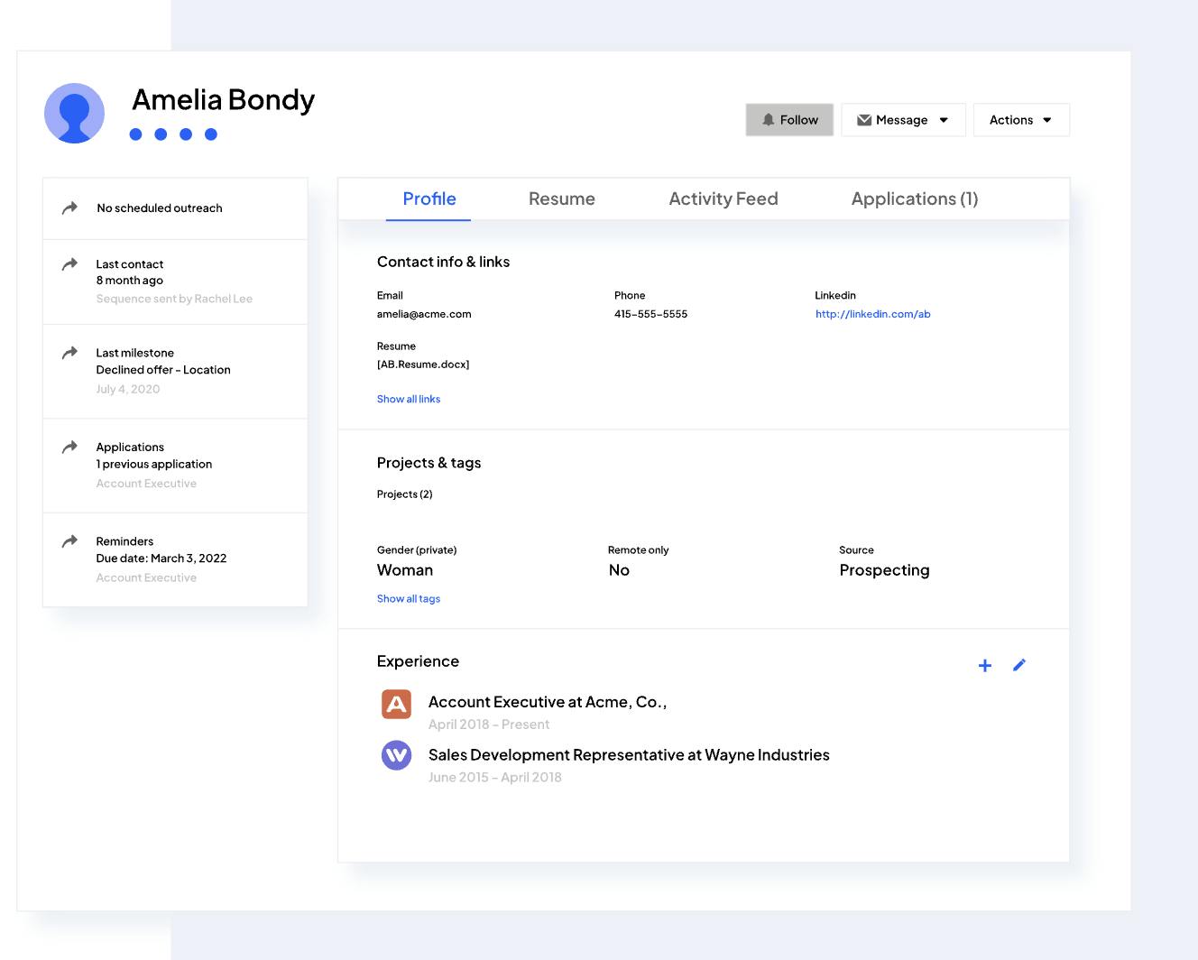Toggle the Follow button
Image resolution: width=1198 pixels, height=960 pixels.
point(789,120)
